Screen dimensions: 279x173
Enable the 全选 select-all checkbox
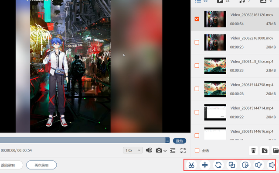[197, 150]
